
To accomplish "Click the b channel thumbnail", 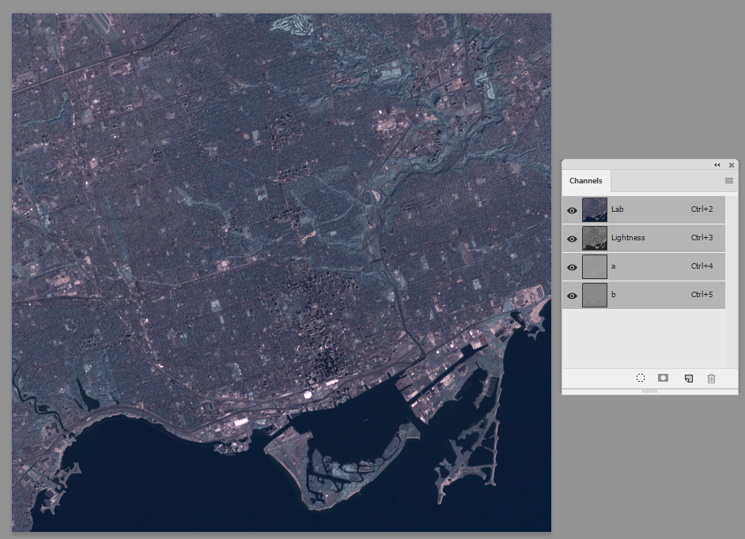I will tap(595, 295).
